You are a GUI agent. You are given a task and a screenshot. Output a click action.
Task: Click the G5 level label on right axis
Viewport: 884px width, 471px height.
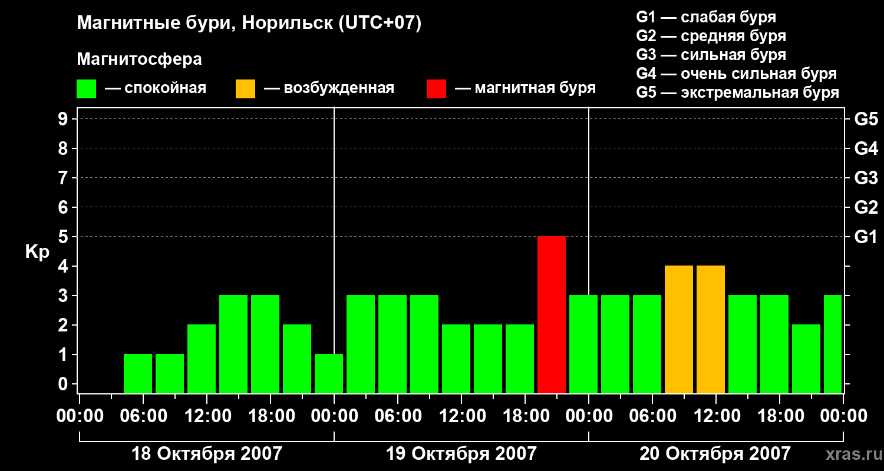click(866, 119)
